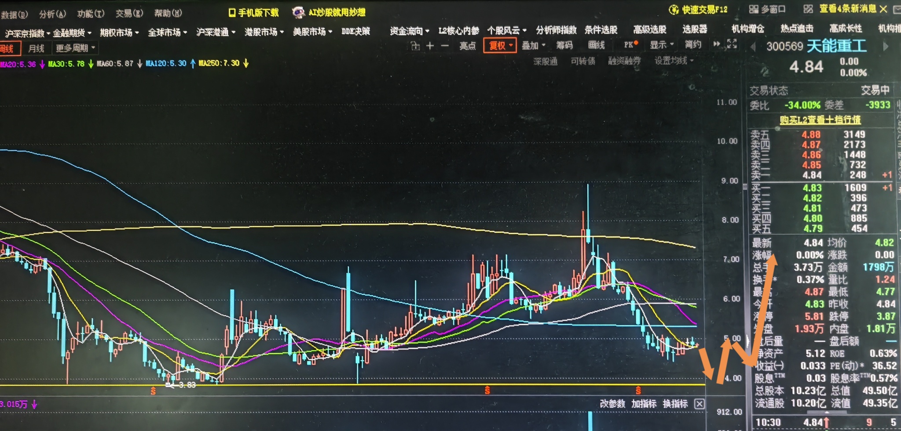
Task: Open the 分析(A) menu
Action: click(x=52, y=14)
